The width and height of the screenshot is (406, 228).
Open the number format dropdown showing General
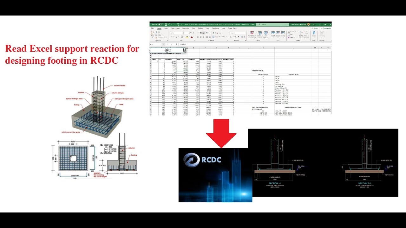(238, 33)
